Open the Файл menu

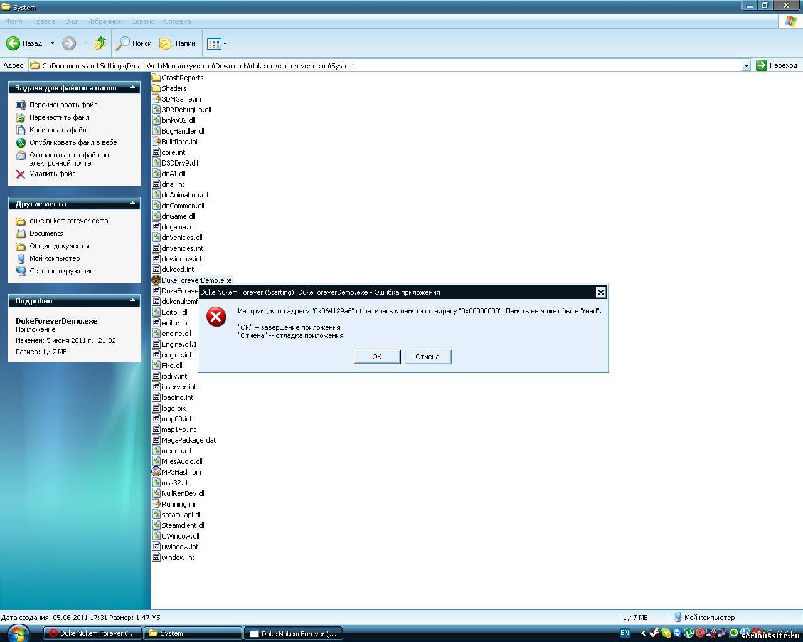[14, 21]
